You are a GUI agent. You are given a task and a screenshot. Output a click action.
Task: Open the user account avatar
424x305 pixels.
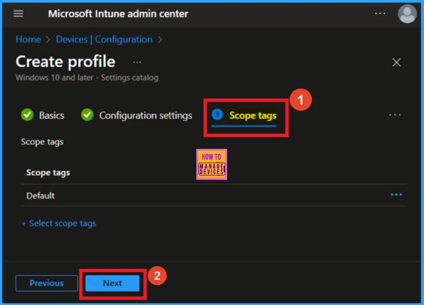tap(407, 14)
